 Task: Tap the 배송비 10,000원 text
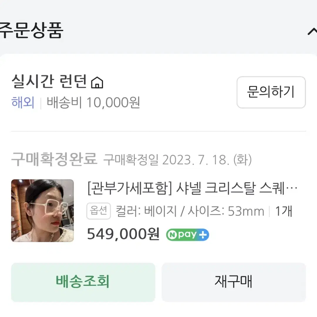[x=93, y=103]
